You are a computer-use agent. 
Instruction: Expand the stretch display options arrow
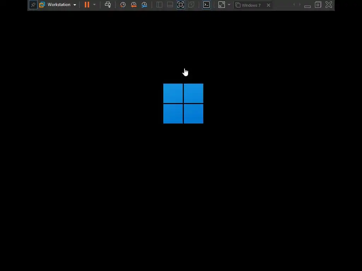[x=229, y=5]
